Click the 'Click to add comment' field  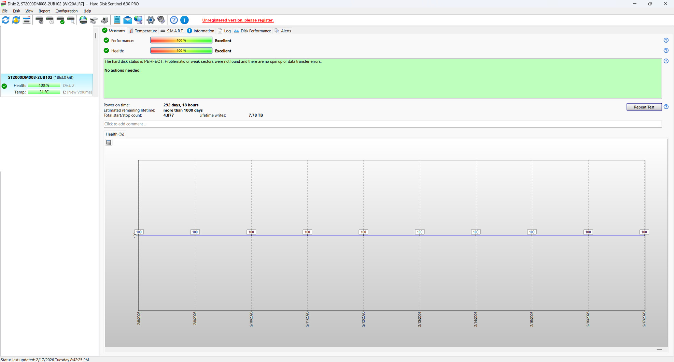click(x=382, y=124)
